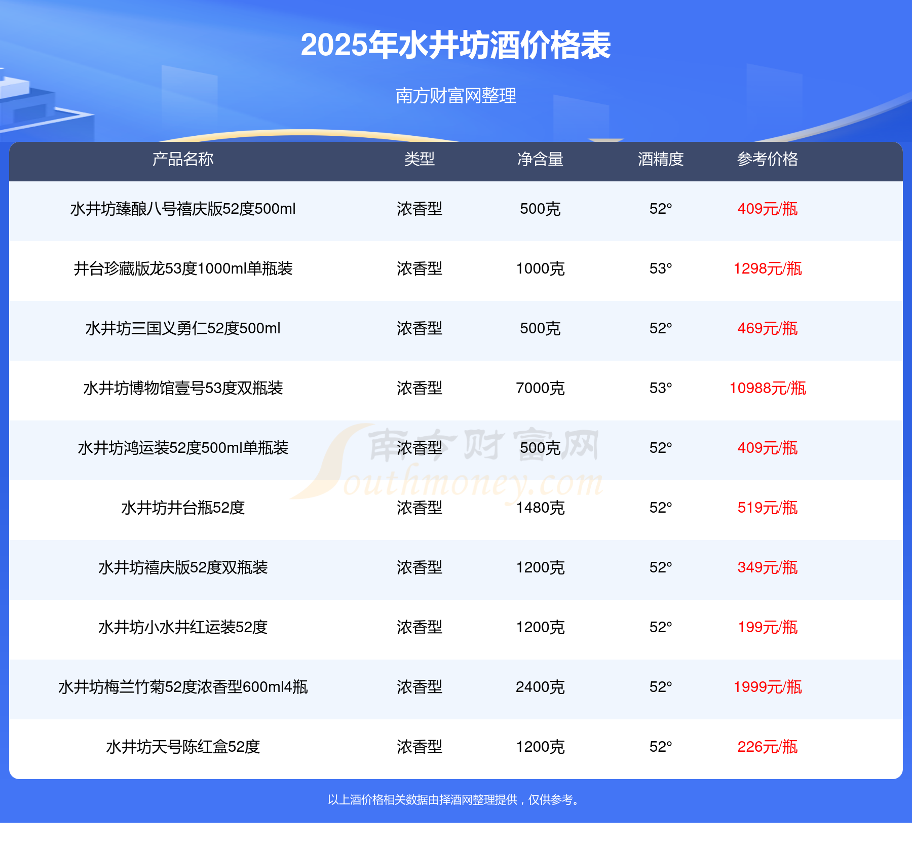Click the 1000克 net content cell

tap(540, 268)
